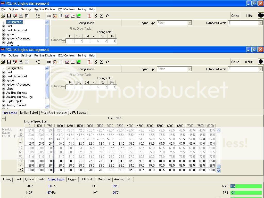Image resolution: width=264 pixels, height=198 pixels.
Task: Open the Triggers tab at the bottom
Action: coord(72,179)
